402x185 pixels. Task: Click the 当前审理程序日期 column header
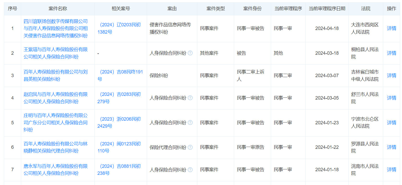(x=327, y=9)
